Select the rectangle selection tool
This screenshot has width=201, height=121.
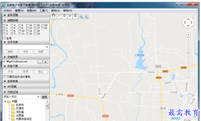pos(75,16)
